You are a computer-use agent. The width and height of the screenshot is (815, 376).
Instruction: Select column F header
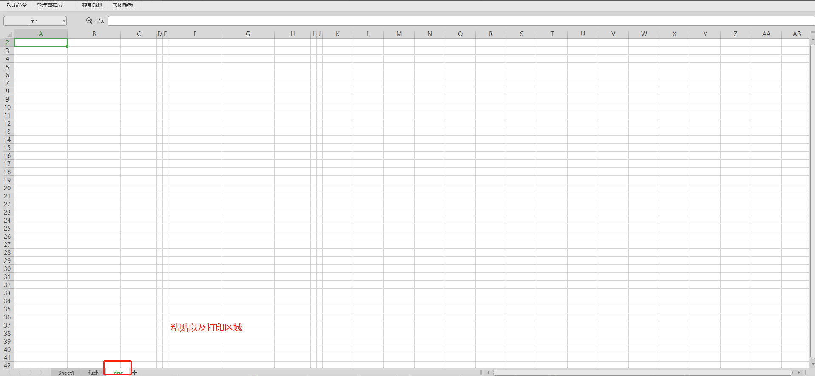pyautogui.click(x=195, y=34)
